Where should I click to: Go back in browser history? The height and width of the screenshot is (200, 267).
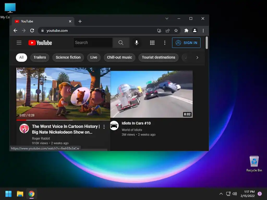[15, 31]
